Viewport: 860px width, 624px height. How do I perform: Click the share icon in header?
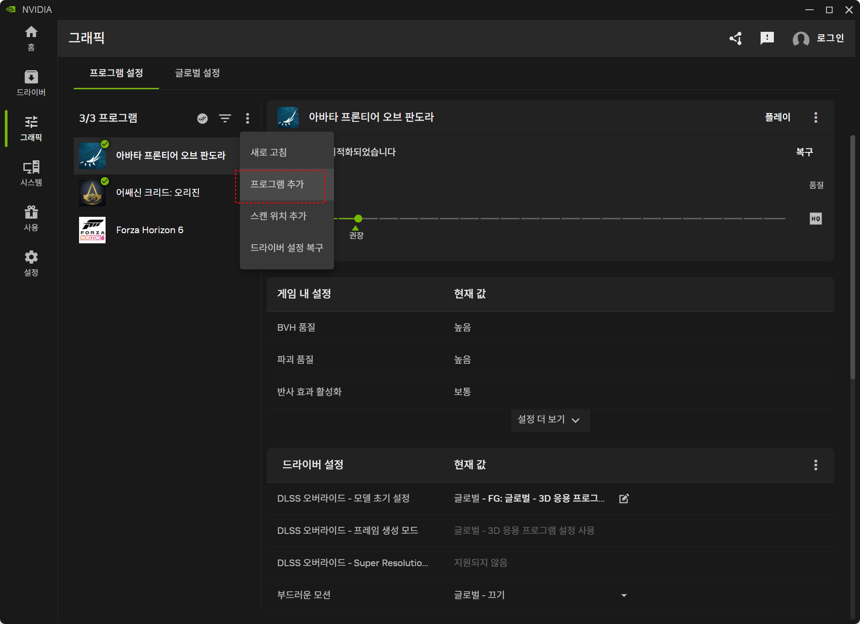[x=736, y=38]
